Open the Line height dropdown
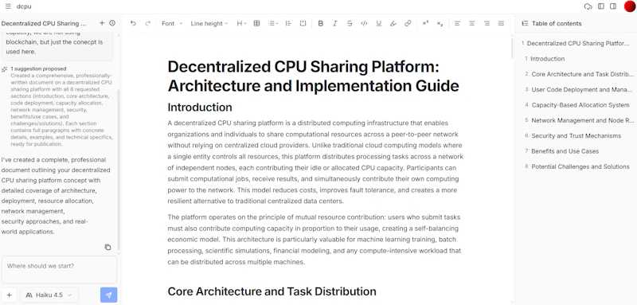 (209, 24)
